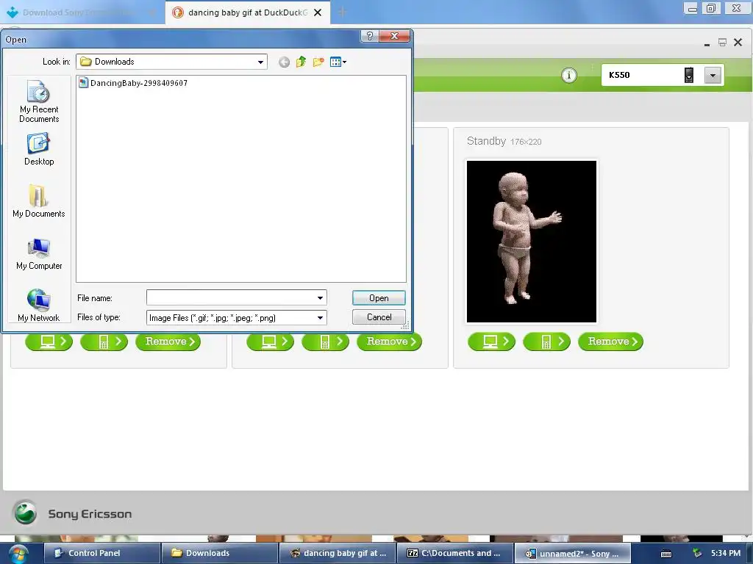This screenshot has width=753, height=564.
Task: Click computer browse button in leftmost panel
Action: click(49, 341)
